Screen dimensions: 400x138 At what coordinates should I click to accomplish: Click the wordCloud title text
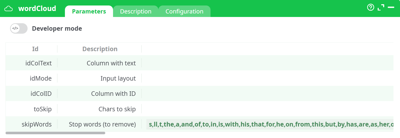coord(37,8)
